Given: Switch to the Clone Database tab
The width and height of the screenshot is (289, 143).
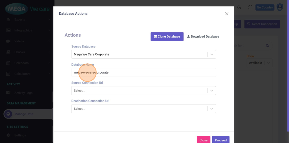Looking at the screenshot, I should 167,36.
